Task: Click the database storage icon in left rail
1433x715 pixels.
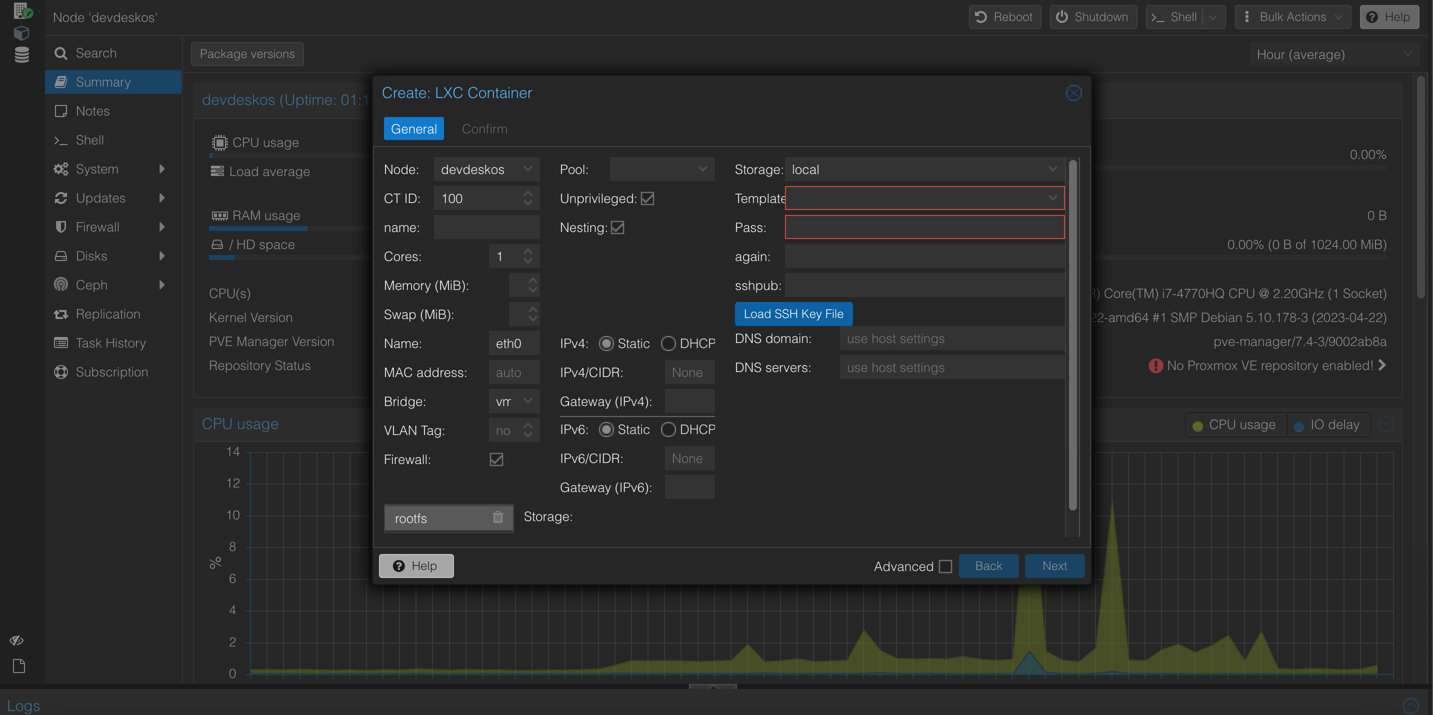Action: click(21, 54)
